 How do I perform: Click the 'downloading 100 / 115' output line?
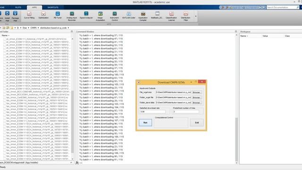coord(101,75)
